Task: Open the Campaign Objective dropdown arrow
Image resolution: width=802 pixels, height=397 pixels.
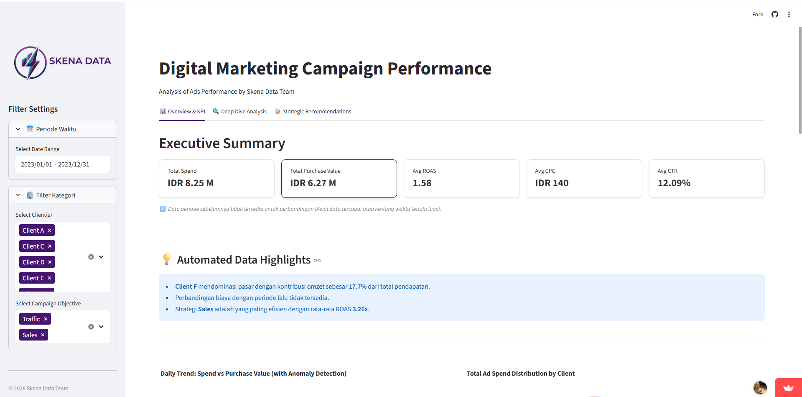Action: (x=101, y=327)
